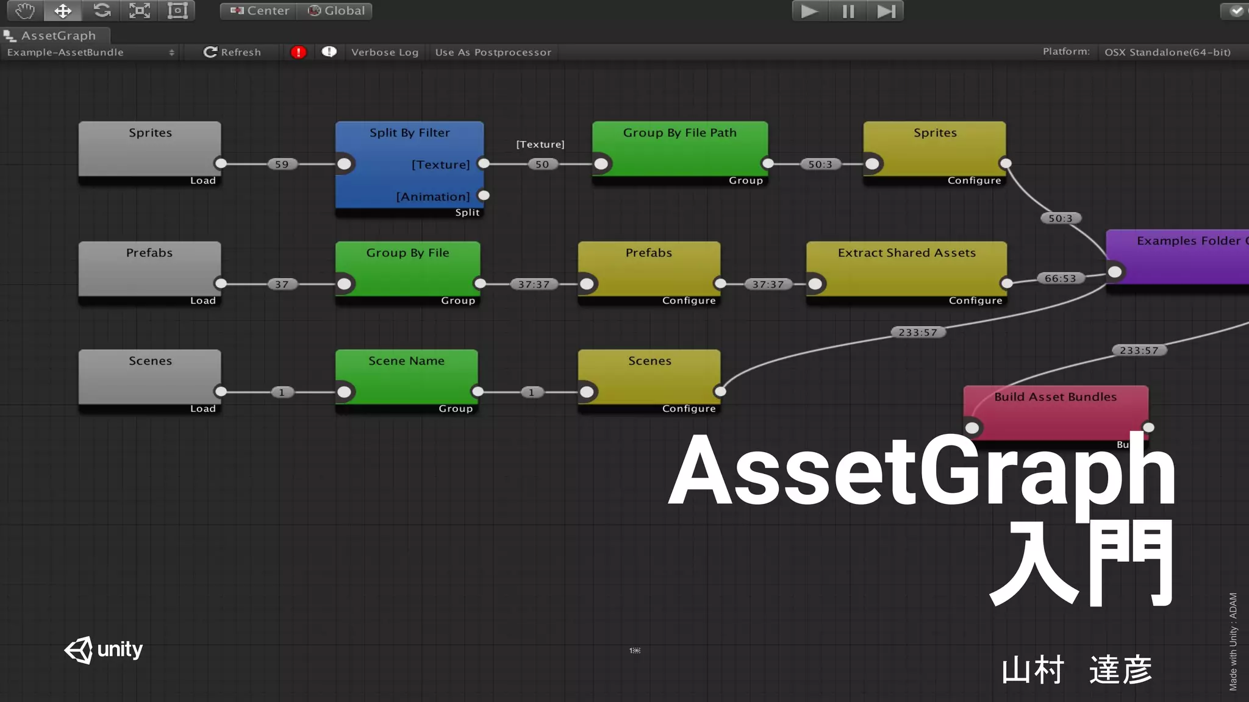Click the [Animation] output port

[484, 196]
